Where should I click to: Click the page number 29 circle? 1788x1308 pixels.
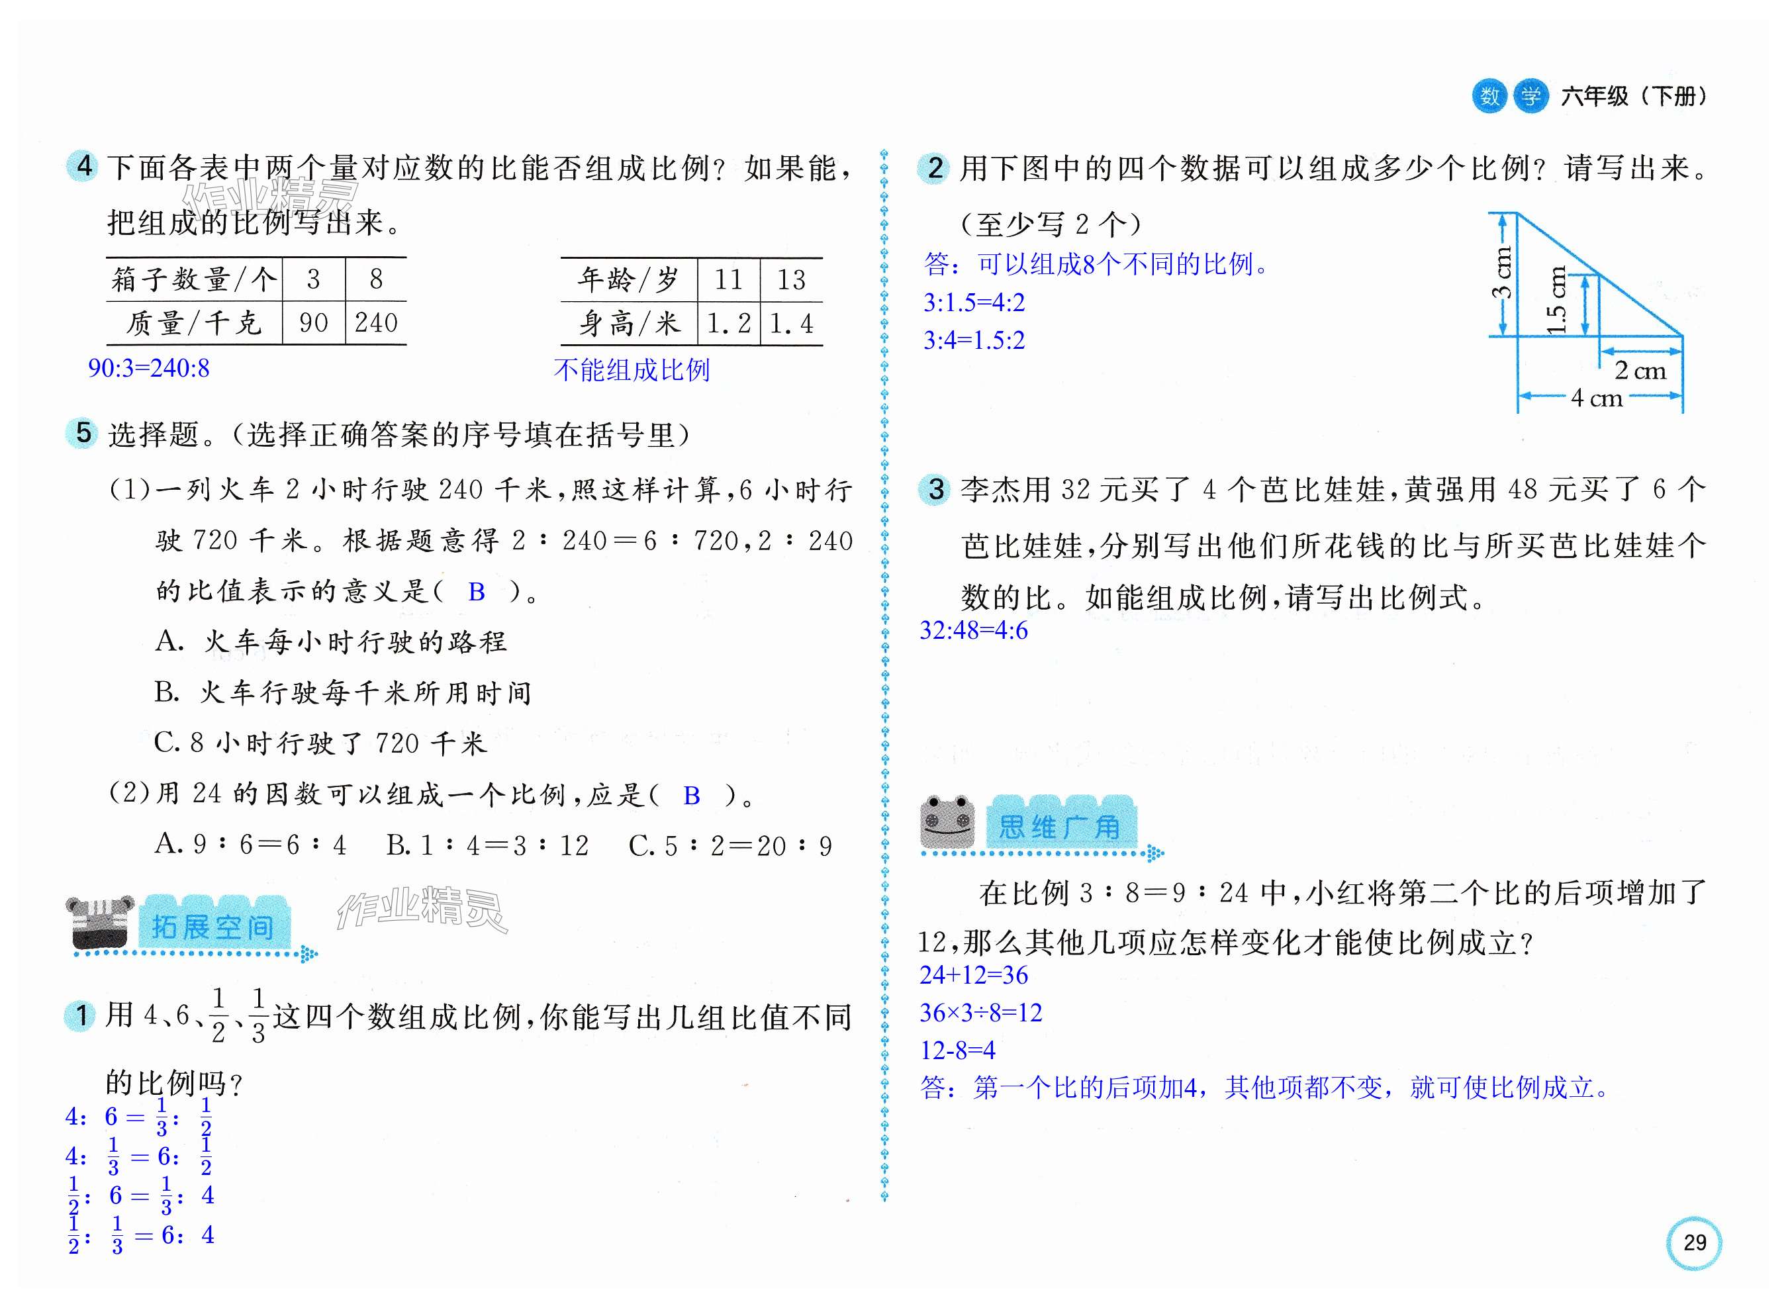[x=1694, y=1242]
